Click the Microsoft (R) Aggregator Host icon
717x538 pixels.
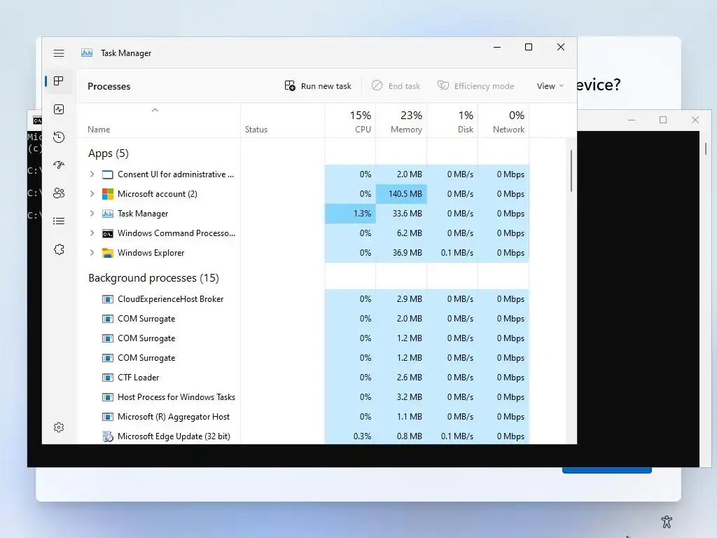107,418
